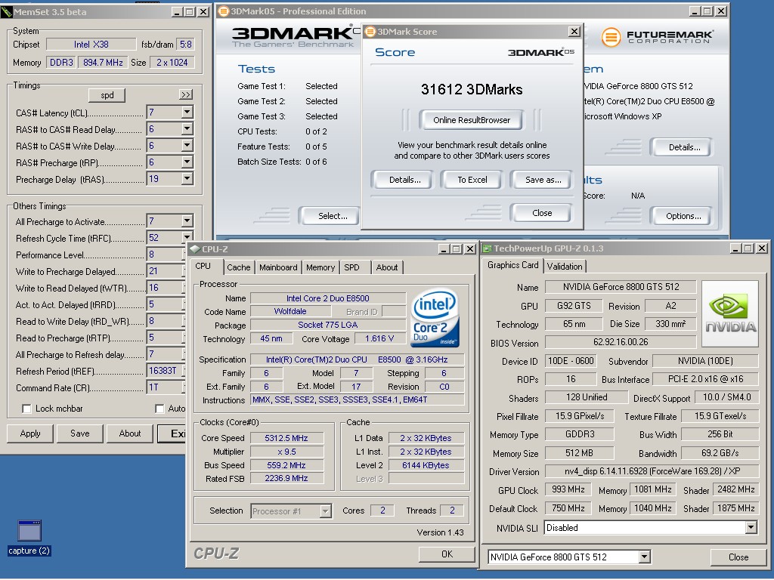Maximize the GPU-Z window
Viewport: 774px width, 580px height.
pos(748,248)
